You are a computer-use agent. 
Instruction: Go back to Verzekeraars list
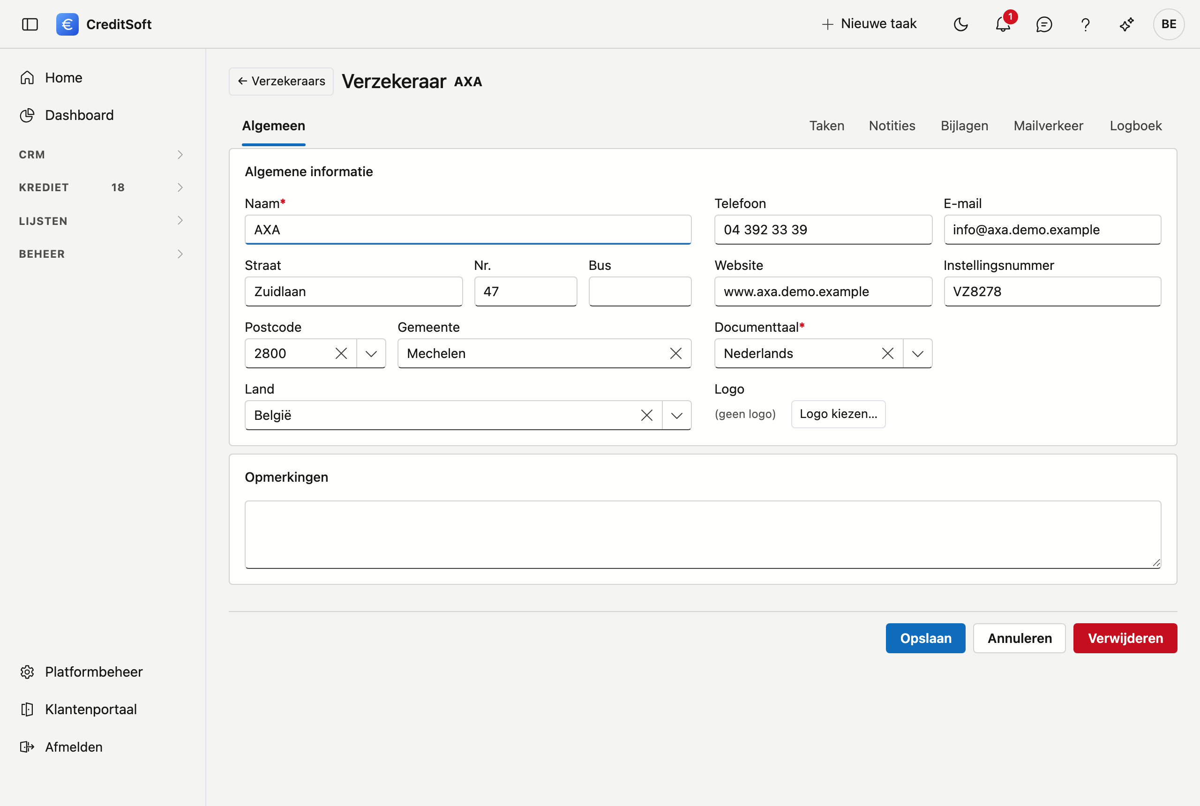click(281, 81)
